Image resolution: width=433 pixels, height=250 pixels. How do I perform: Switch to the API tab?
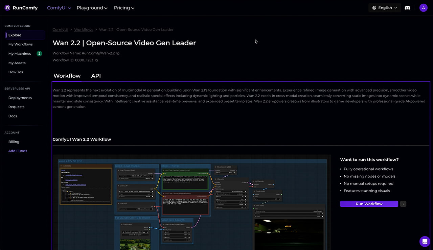click(96, 76)
